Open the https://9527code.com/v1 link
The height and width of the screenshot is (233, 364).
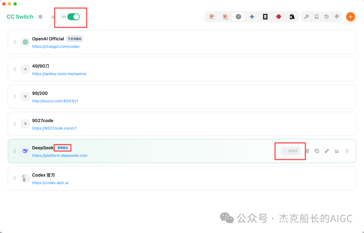coord(54,128)
